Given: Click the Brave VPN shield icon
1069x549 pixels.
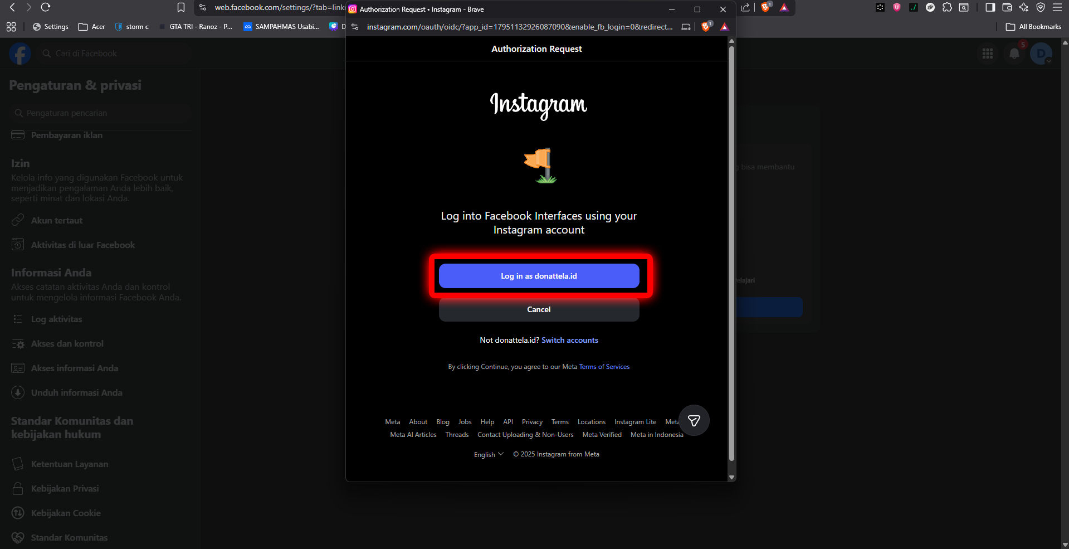Looking at the screenshot, I should point(1040,7).
